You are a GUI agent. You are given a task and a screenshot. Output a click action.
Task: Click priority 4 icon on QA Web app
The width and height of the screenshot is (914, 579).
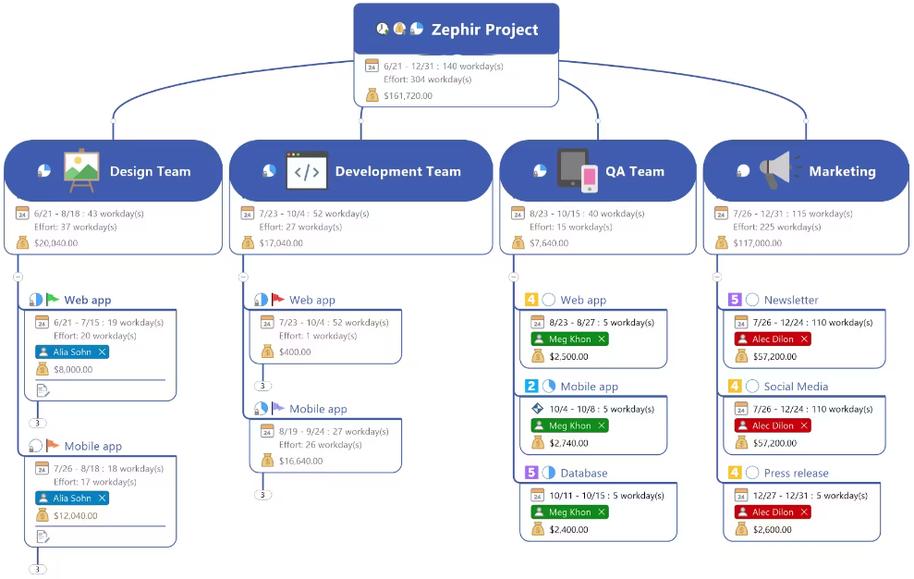tap(531, 300)
